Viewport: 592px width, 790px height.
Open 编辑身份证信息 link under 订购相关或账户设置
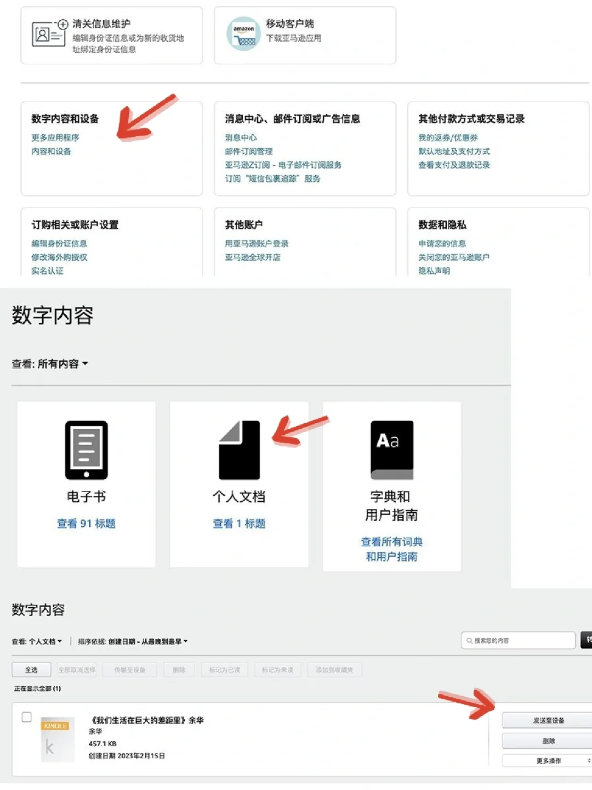(59, 243)
